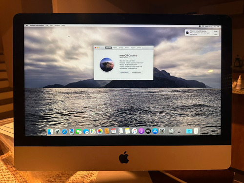Screen dimensions: 244x183
Task: Open the Help menu
Action: [63, 25]
